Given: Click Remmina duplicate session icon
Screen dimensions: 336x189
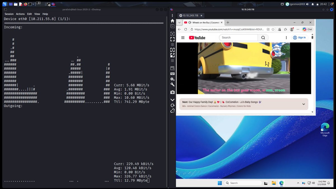Looking at the screenshot, I should coord(172,26).
